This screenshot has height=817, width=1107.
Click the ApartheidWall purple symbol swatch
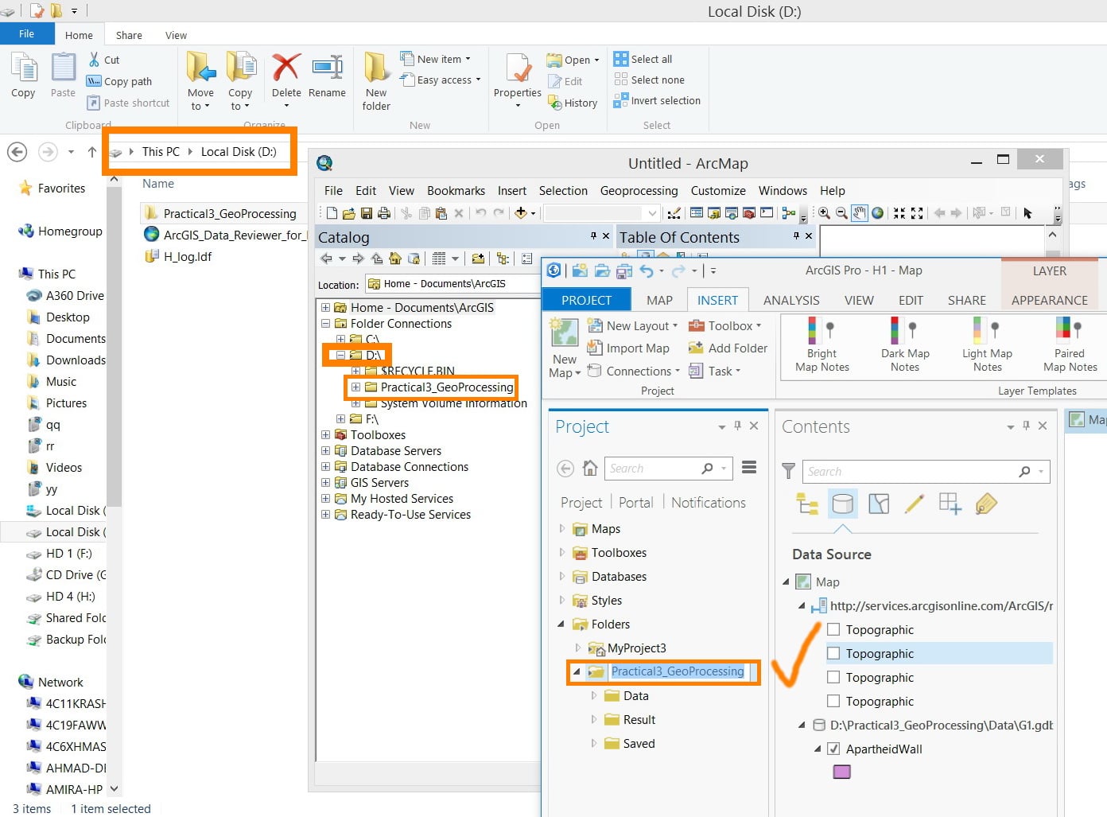841,772
